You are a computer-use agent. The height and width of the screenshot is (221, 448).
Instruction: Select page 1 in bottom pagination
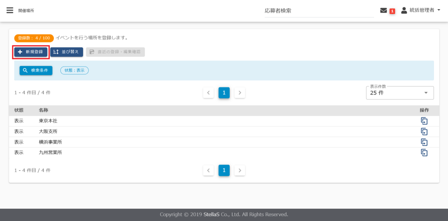224,170
